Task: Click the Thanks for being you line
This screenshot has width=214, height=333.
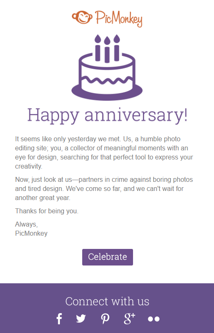Action: click(x=47, y=211)
